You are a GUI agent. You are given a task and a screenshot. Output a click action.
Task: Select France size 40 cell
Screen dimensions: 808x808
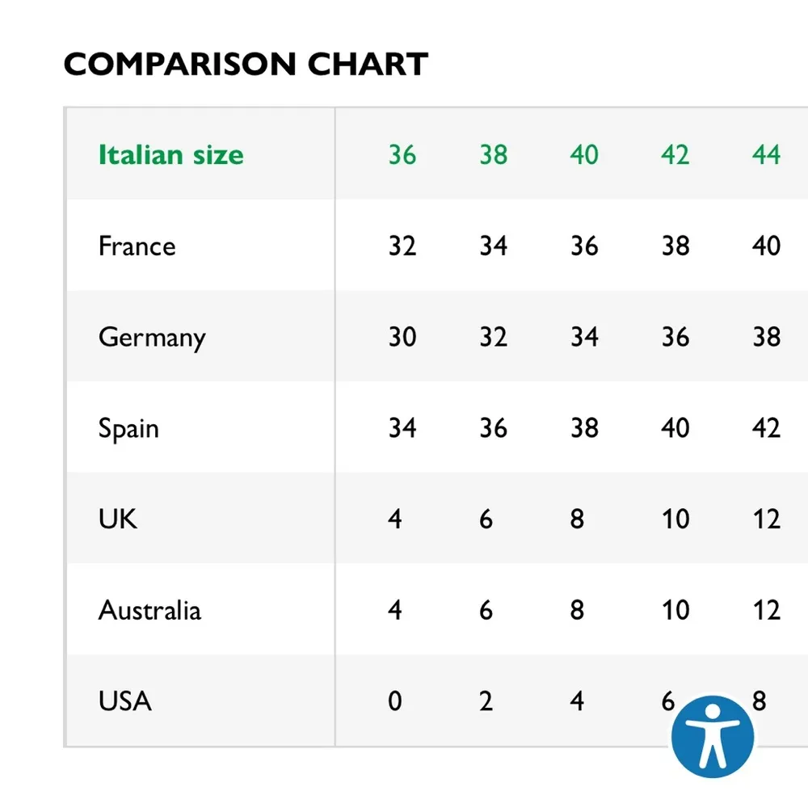[766, 246]
